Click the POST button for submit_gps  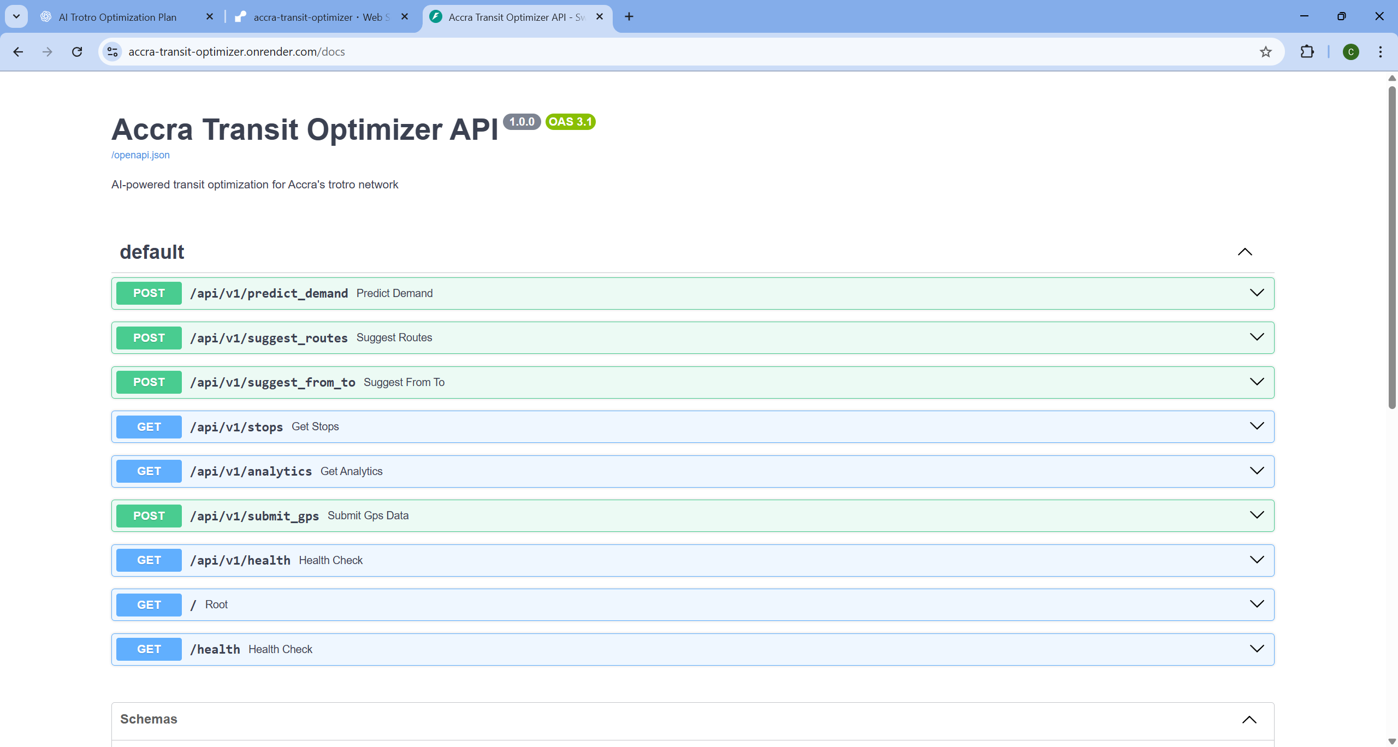click(149, 516)
